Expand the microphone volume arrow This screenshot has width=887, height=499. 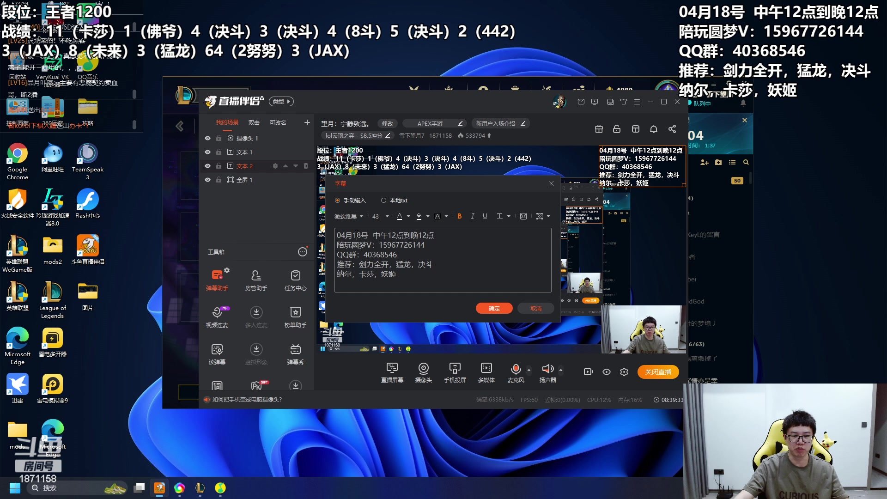pos(529,370)
